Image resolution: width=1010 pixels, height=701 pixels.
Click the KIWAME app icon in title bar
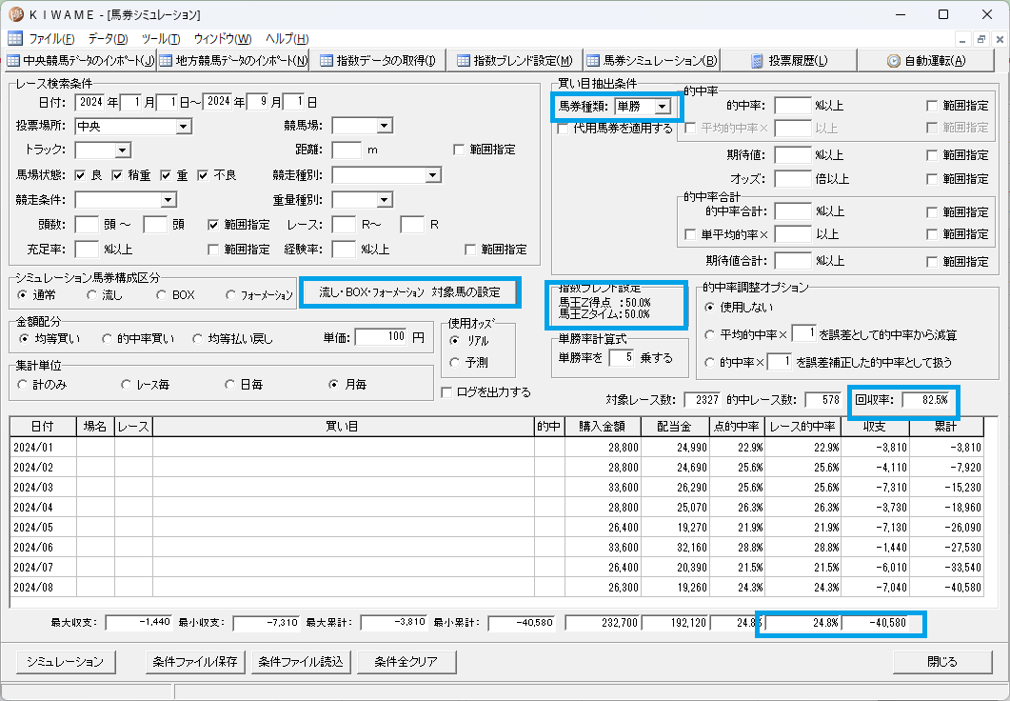pyautogui.click(x=15, y=14)
